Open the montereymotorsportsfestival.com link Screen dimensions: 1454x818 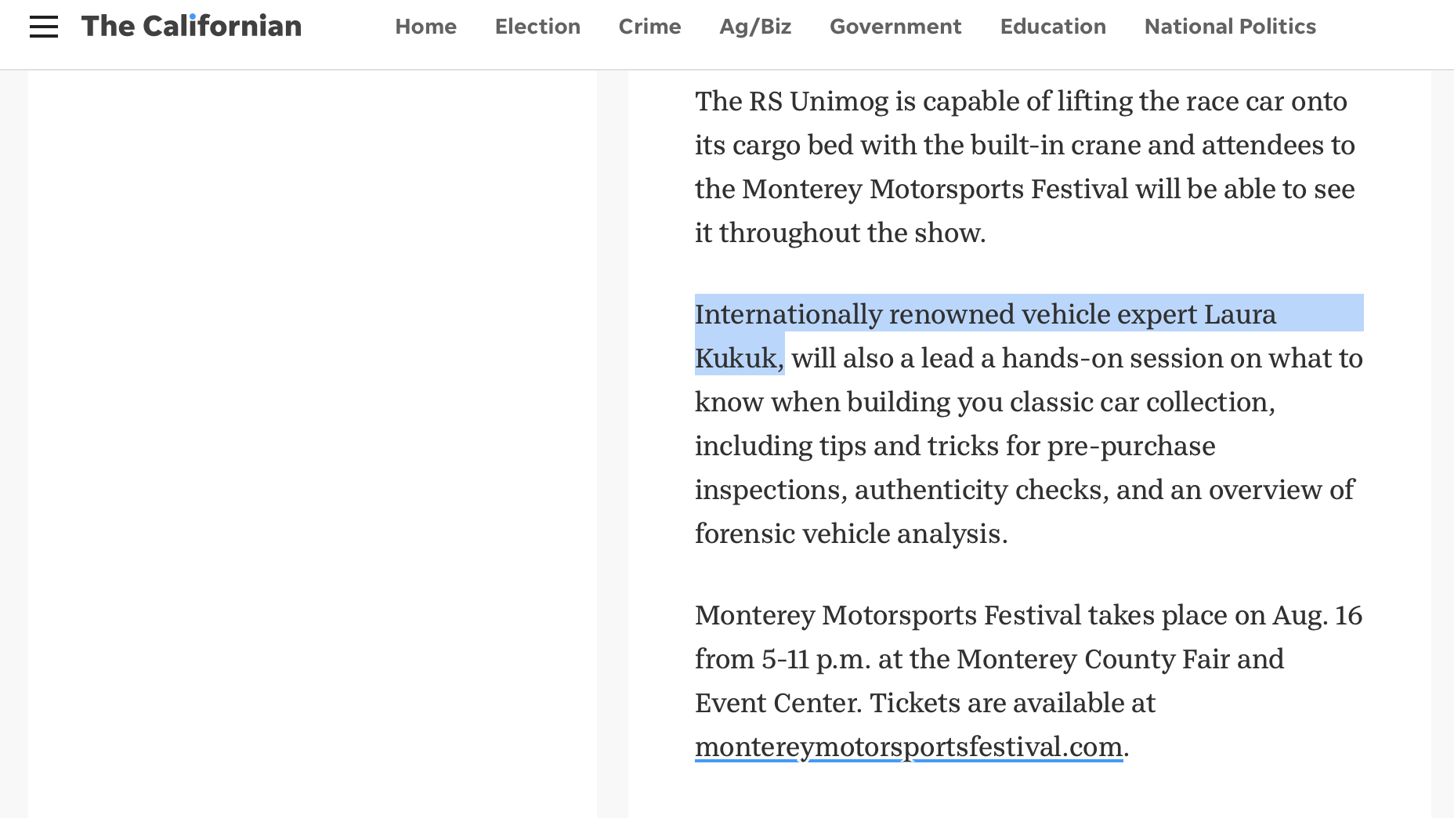pos(909,747)
